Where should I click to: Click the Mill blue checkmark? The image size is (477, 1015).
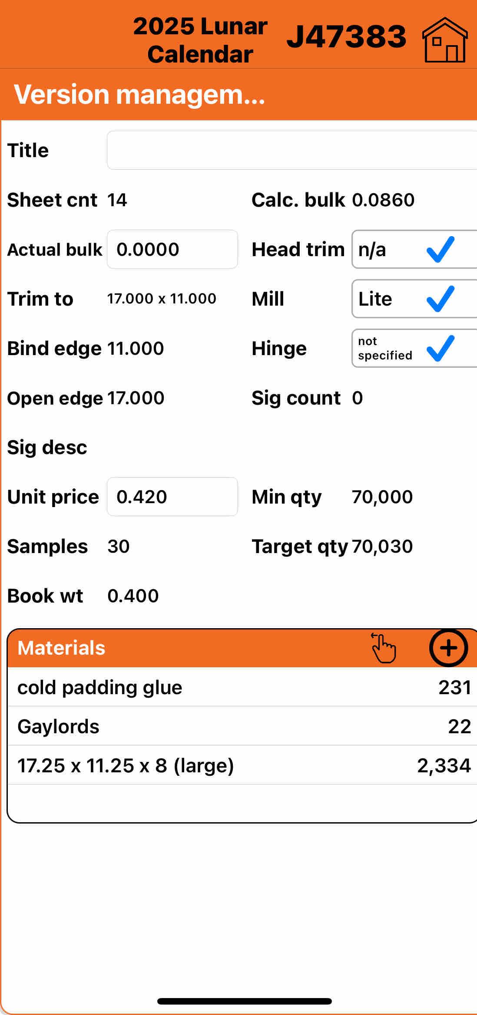coord(441,299)
